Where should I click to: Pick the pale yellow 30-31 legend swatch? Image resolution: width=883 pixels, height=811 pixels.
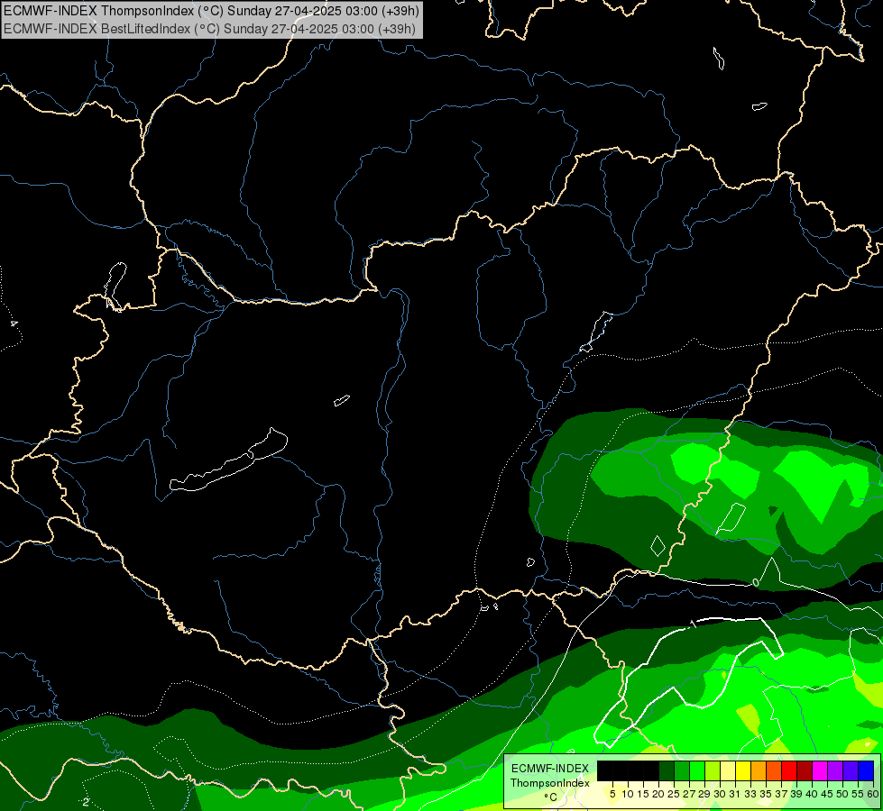[x=728, y=771]
